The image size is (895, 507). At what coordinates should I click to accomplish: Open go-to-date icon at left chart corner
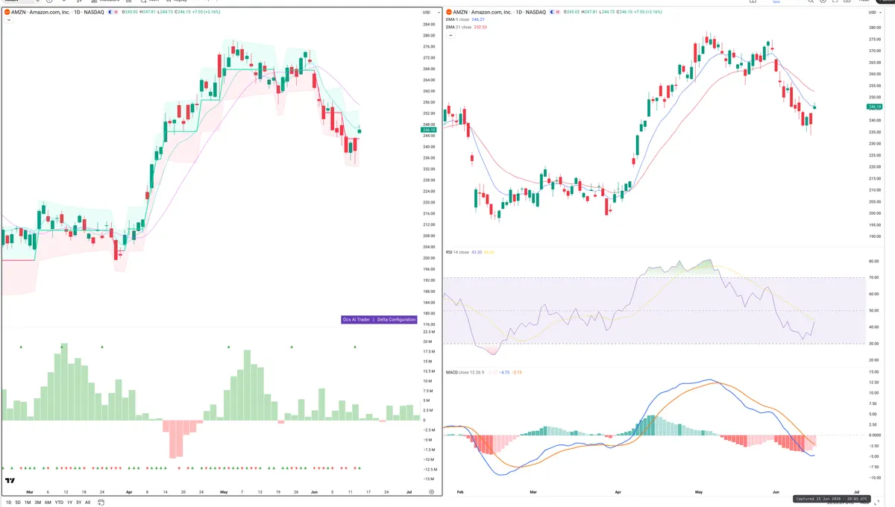[101, 503]
